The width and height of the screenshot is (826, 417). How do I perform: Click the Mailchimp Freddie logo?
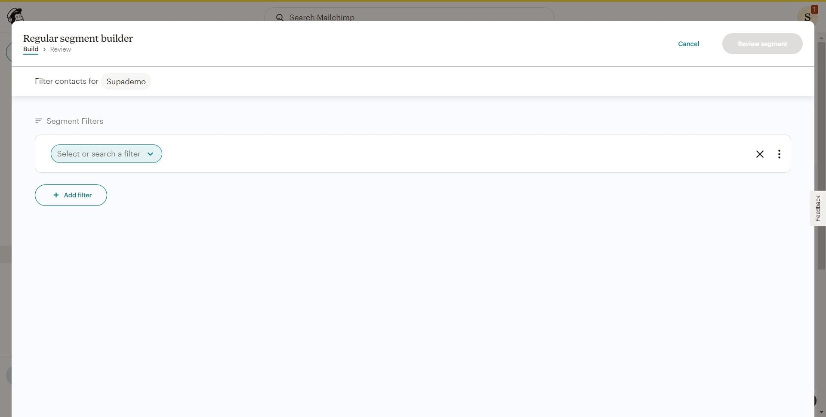tap(15, 15)
